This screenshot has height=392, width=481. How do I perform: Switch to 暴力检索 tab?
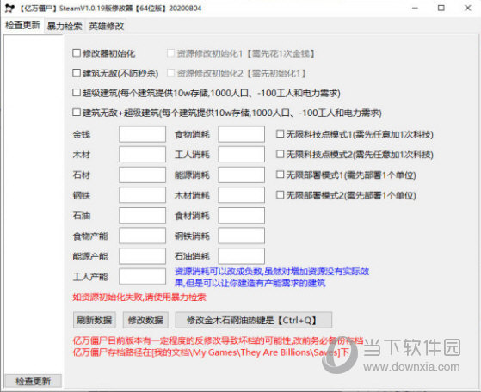65,27
